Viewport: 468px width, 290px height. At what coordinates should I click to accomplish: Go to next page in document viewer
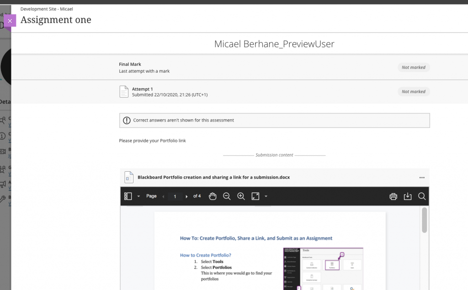coord(186,196)
